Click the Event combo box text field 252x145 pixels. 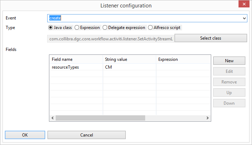click(x=145, y=18)
